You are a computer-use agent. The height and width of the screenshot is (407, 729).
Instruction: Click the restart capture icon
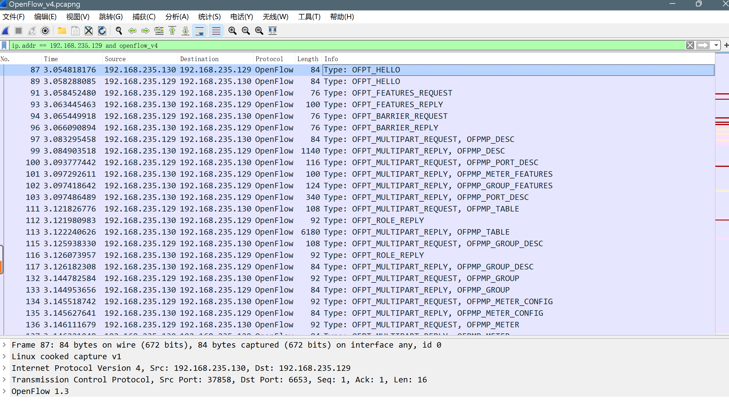click(32, 31)
